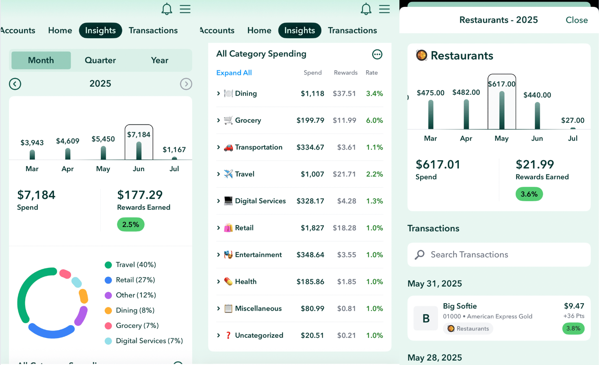Click the Grocery cart icon

click(228, 120)
